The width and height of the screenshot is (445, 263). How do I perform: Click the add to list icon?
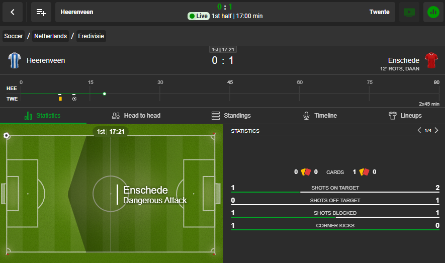click(41, 12)
